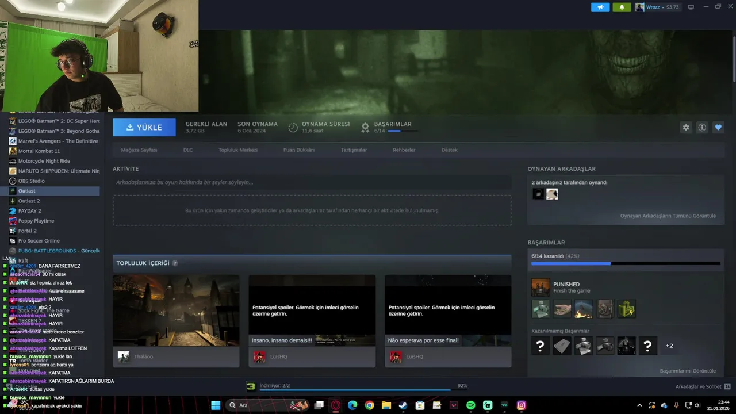Screen dimensions: 736x414
Task: Open Microsoft Edge from the taskbar
Action: 352,405
